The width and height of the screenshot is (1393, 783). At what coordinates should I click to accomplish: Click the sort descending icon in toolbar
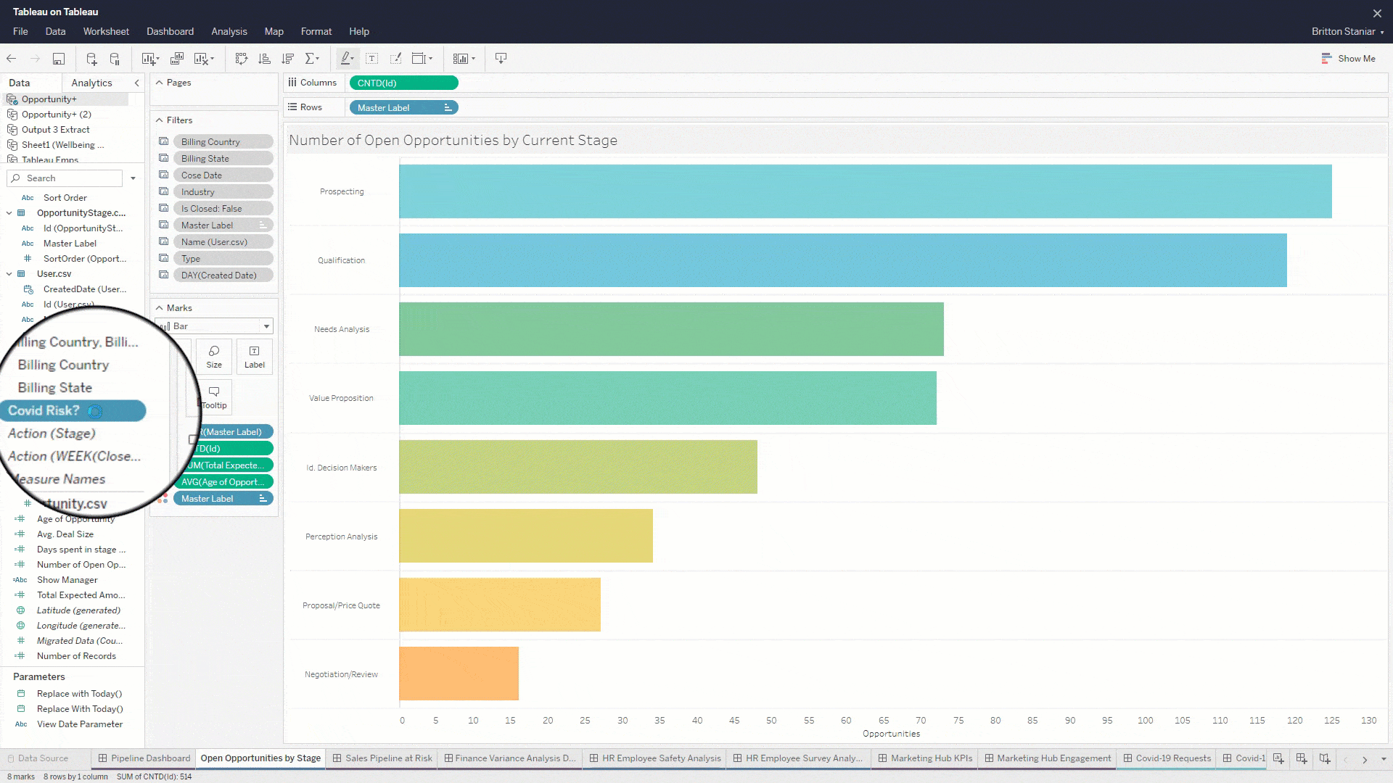click(287, 59)
